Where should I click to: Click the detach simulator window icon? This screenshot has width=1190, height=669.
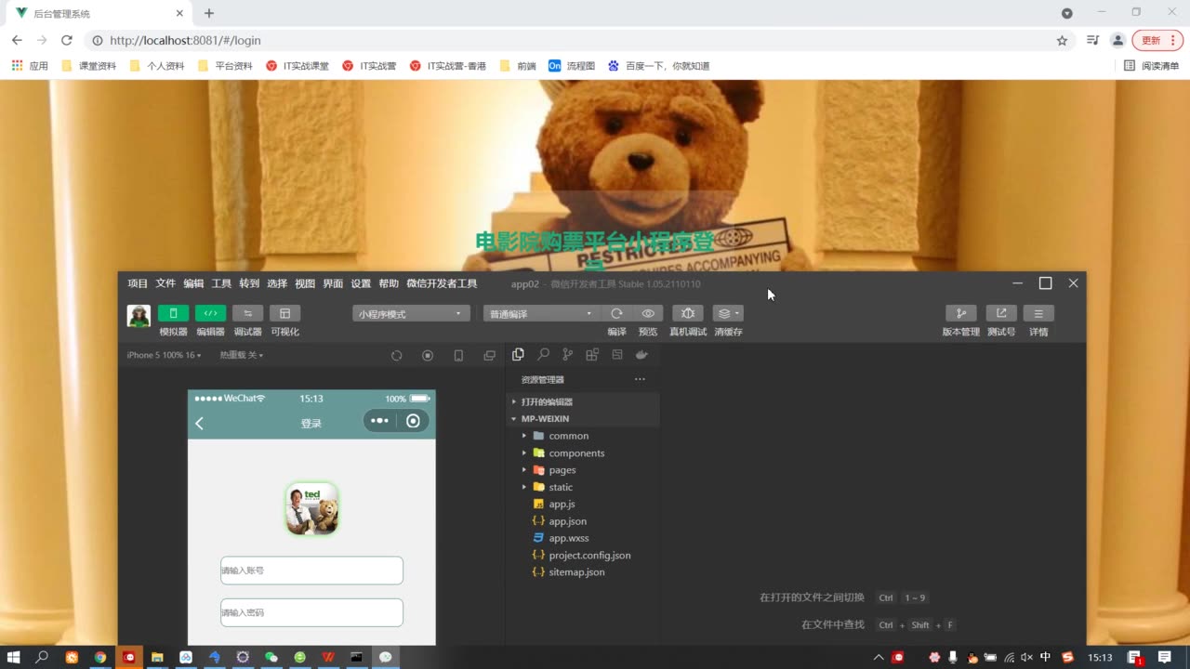coord(489,355)
